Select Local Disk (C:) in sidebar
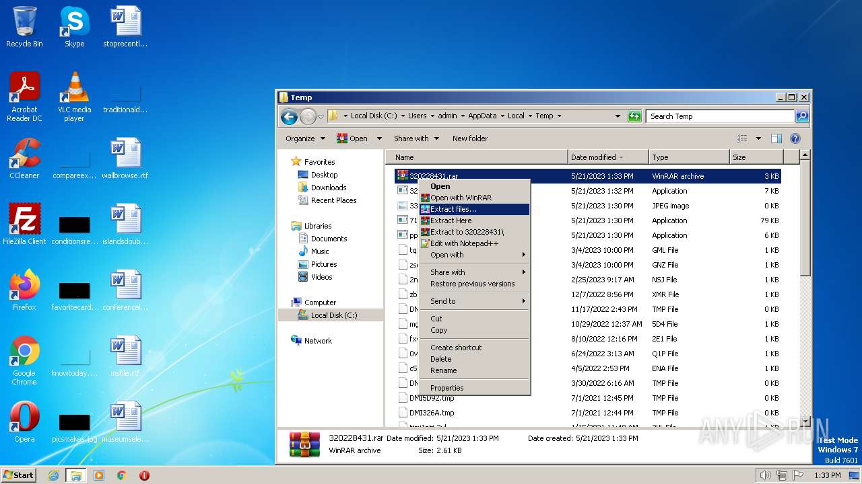 [334, 315]
